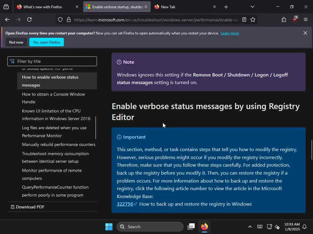Open Firefox View recent browsing icon
The image size is (313, 234).
(x=6, y=7)
